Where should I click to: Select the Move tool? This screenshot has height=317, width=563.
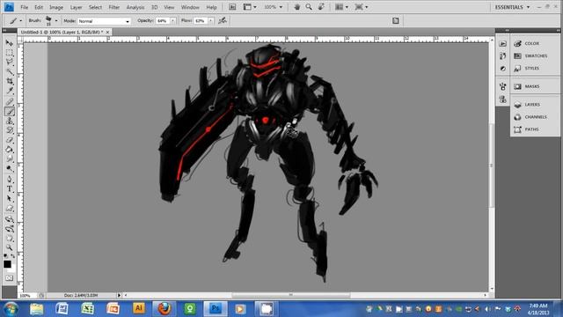10,43
